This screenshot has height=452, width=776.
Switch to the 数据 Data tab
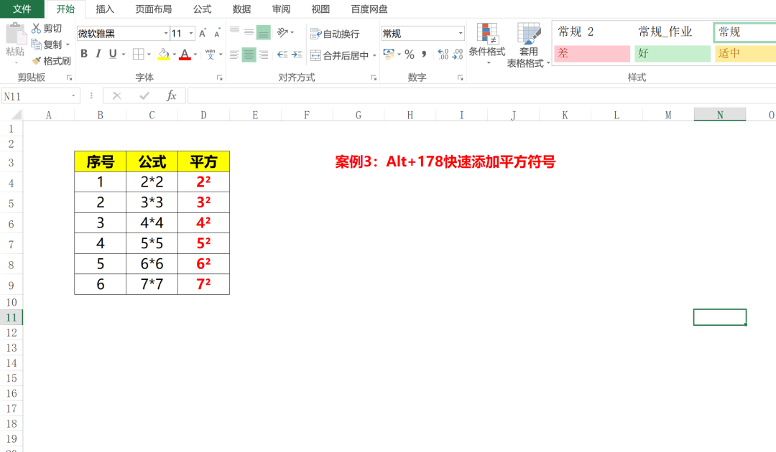(241, 9)
